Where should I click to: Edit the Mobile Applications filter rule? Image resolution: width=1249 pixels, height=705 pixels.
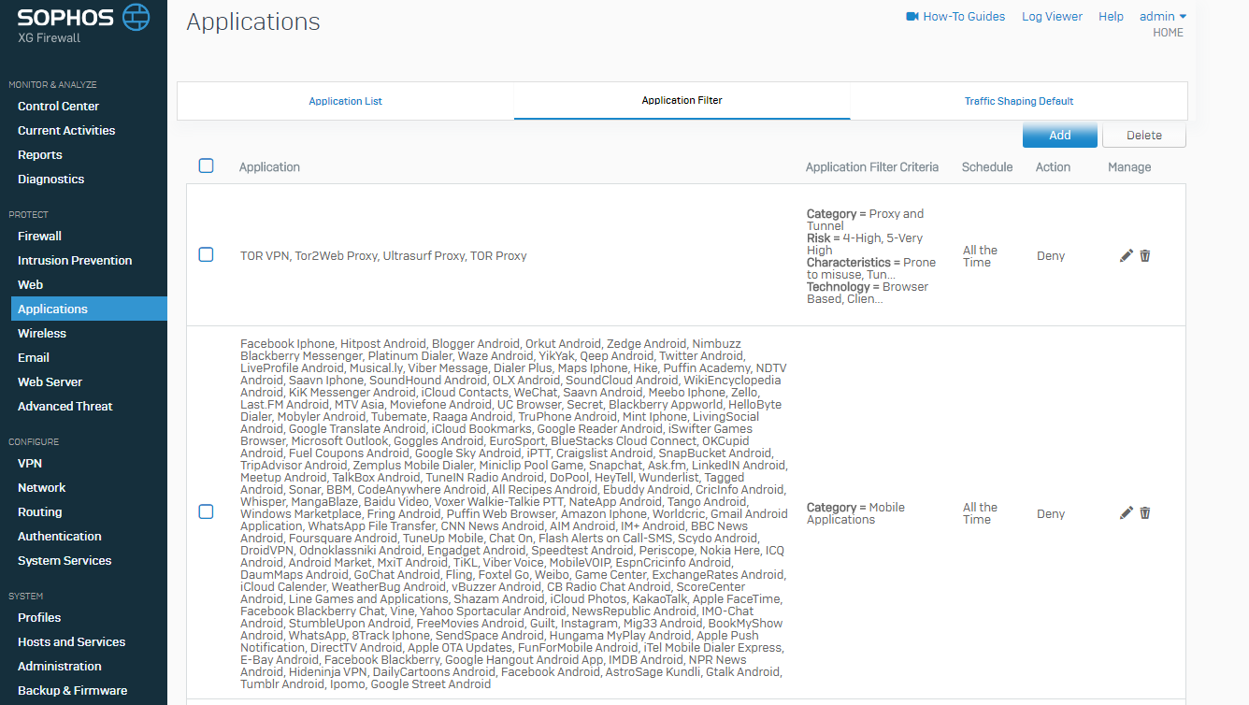[x=1126, y=512]
